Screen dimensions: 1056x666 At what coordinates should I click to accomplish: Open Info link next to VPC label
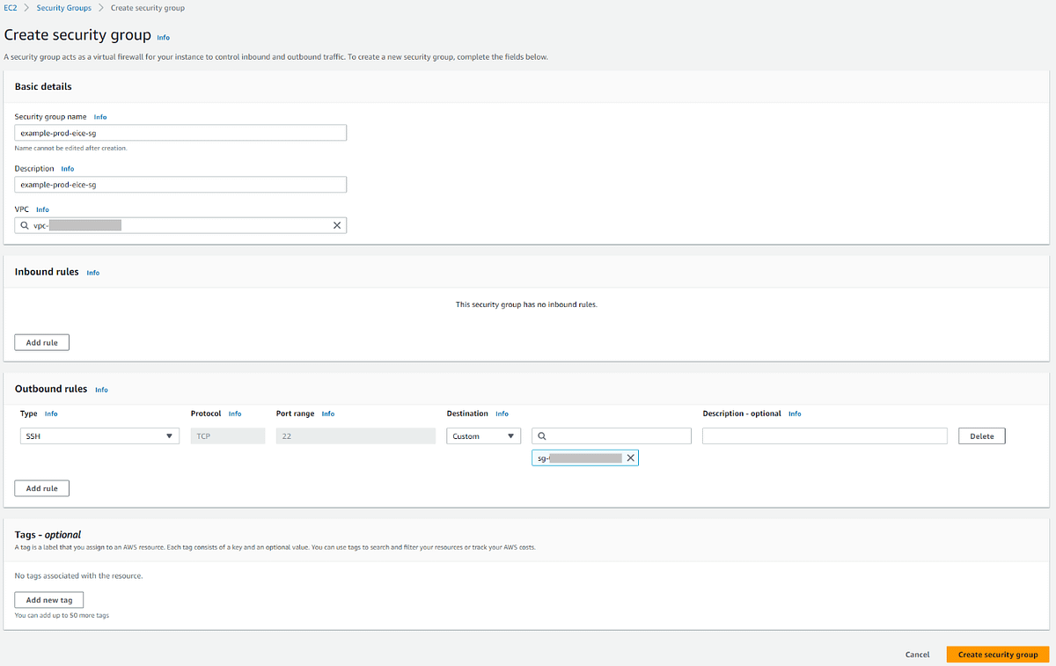coord(42,210)
